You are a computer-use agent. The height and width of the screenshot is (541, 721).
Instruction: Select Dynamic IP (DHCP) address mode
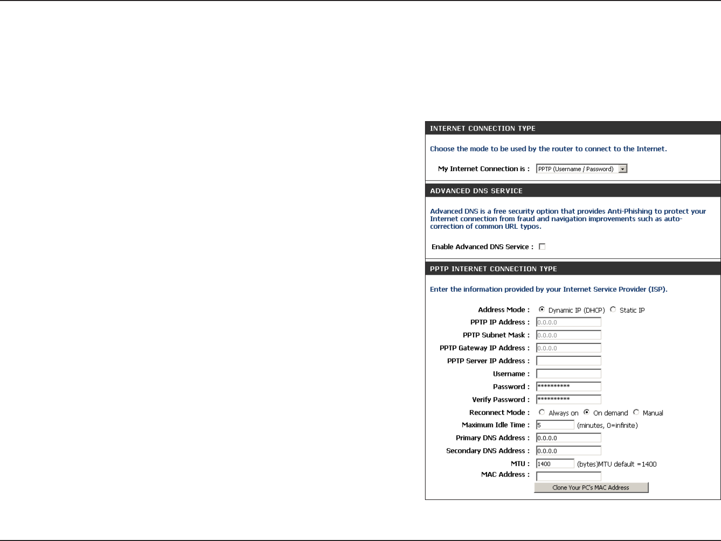tap(542, 310)
